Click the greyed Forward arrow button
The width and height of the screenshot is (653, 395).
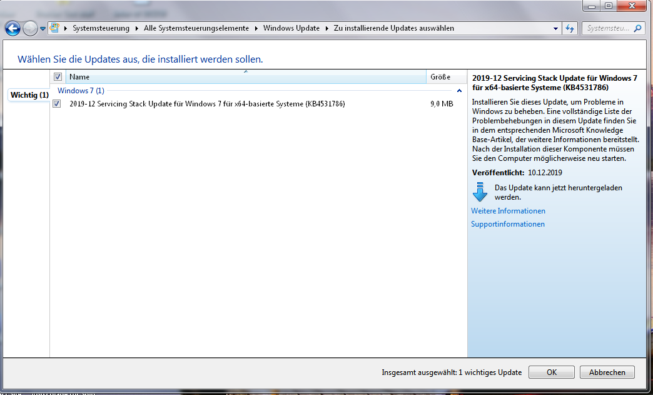(x=30, y=28)
